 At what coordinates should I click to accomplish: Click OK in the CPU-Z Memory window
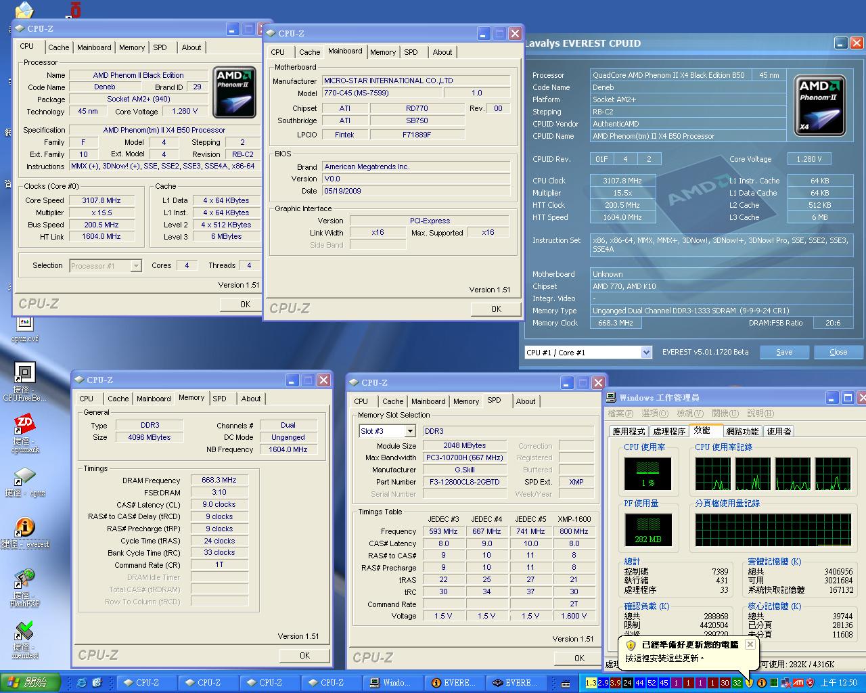[x=304, y=655]
